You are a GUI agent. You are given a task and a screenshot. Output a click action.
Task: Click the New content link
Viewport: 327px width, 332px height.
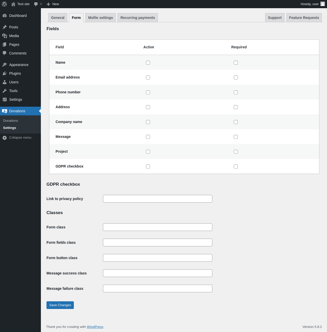(53, 4)
